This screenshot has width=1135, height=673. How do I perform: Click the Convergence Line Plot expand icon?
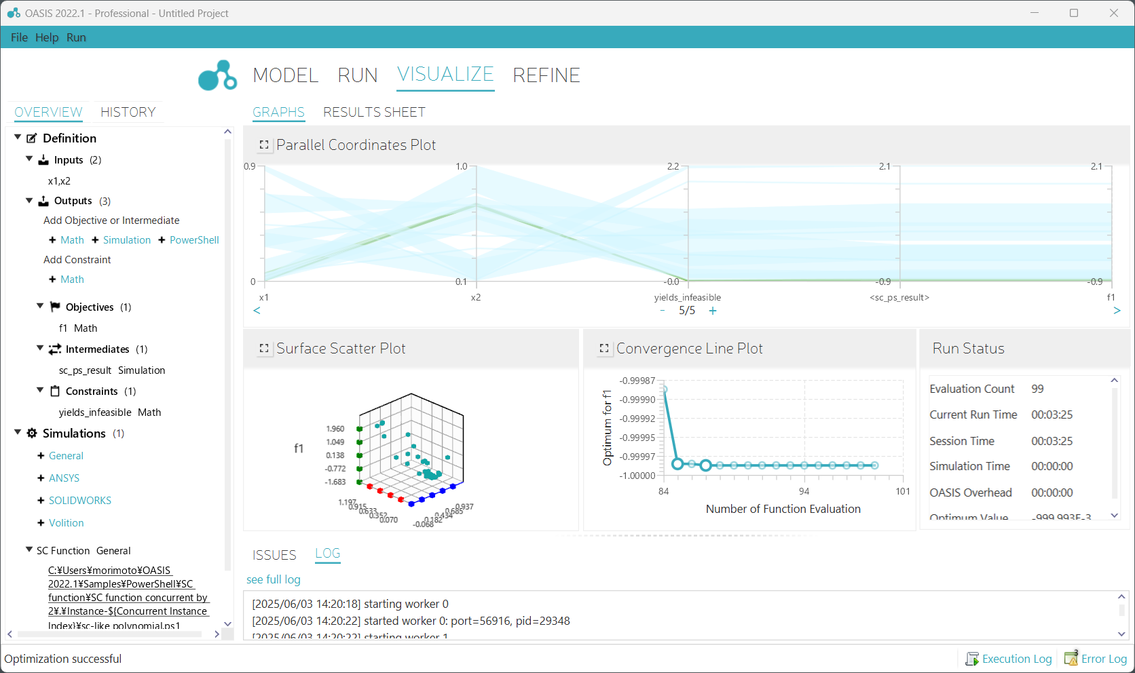click(604, 349)
